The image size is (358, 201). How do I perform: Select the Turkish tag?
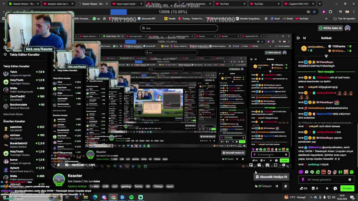(x=94, y=186)
